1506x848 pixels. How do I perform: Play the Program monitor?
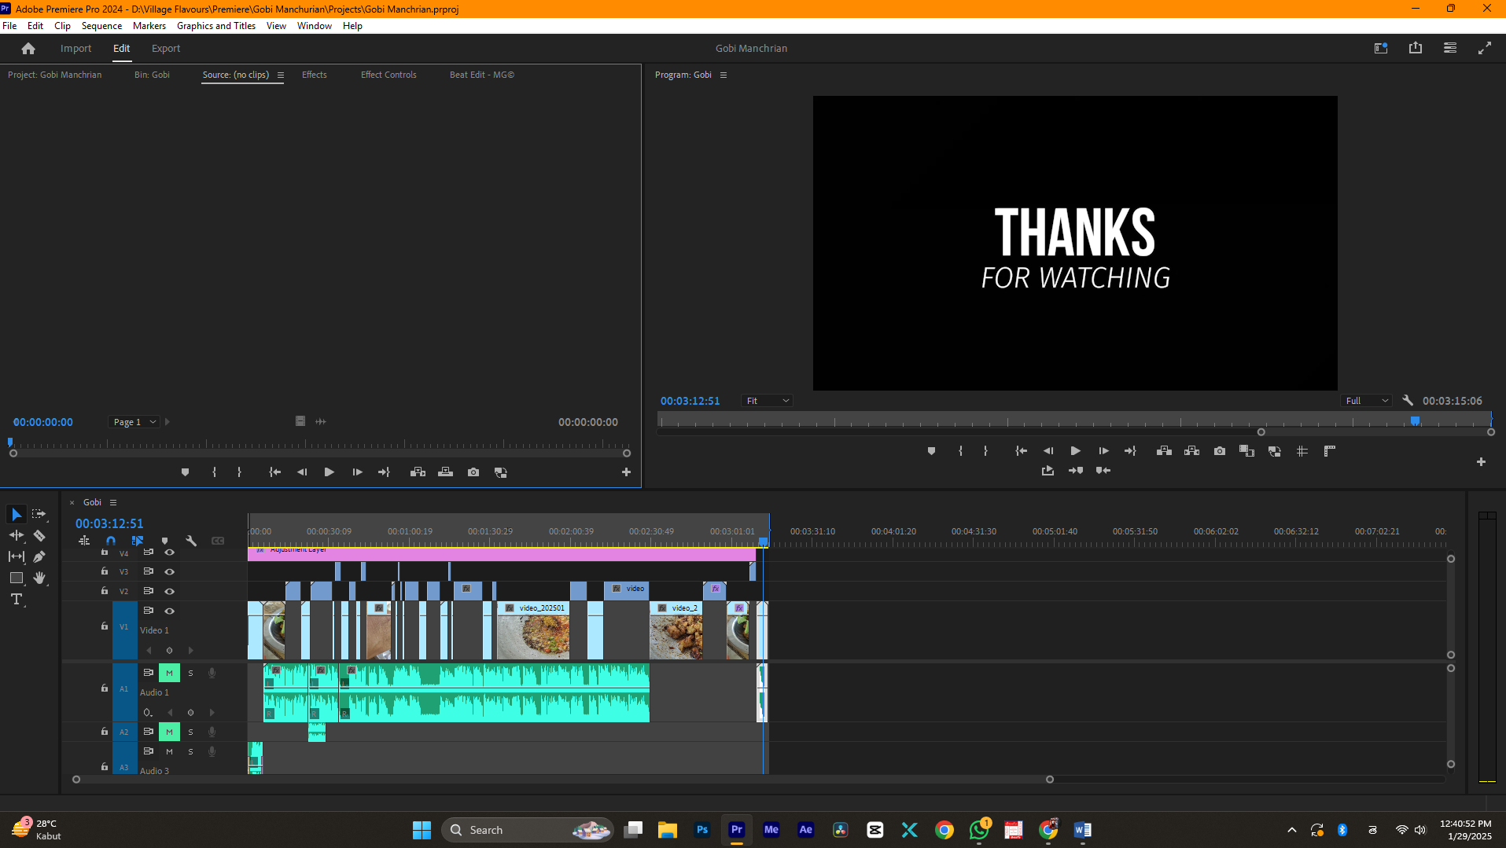1075,451
